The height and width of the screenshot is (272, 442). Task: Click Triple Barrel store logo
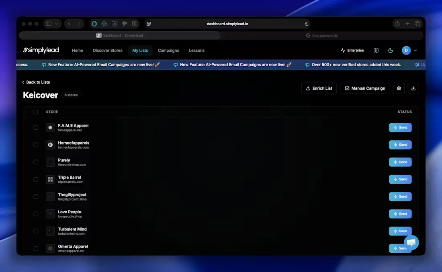coord(50,179)
